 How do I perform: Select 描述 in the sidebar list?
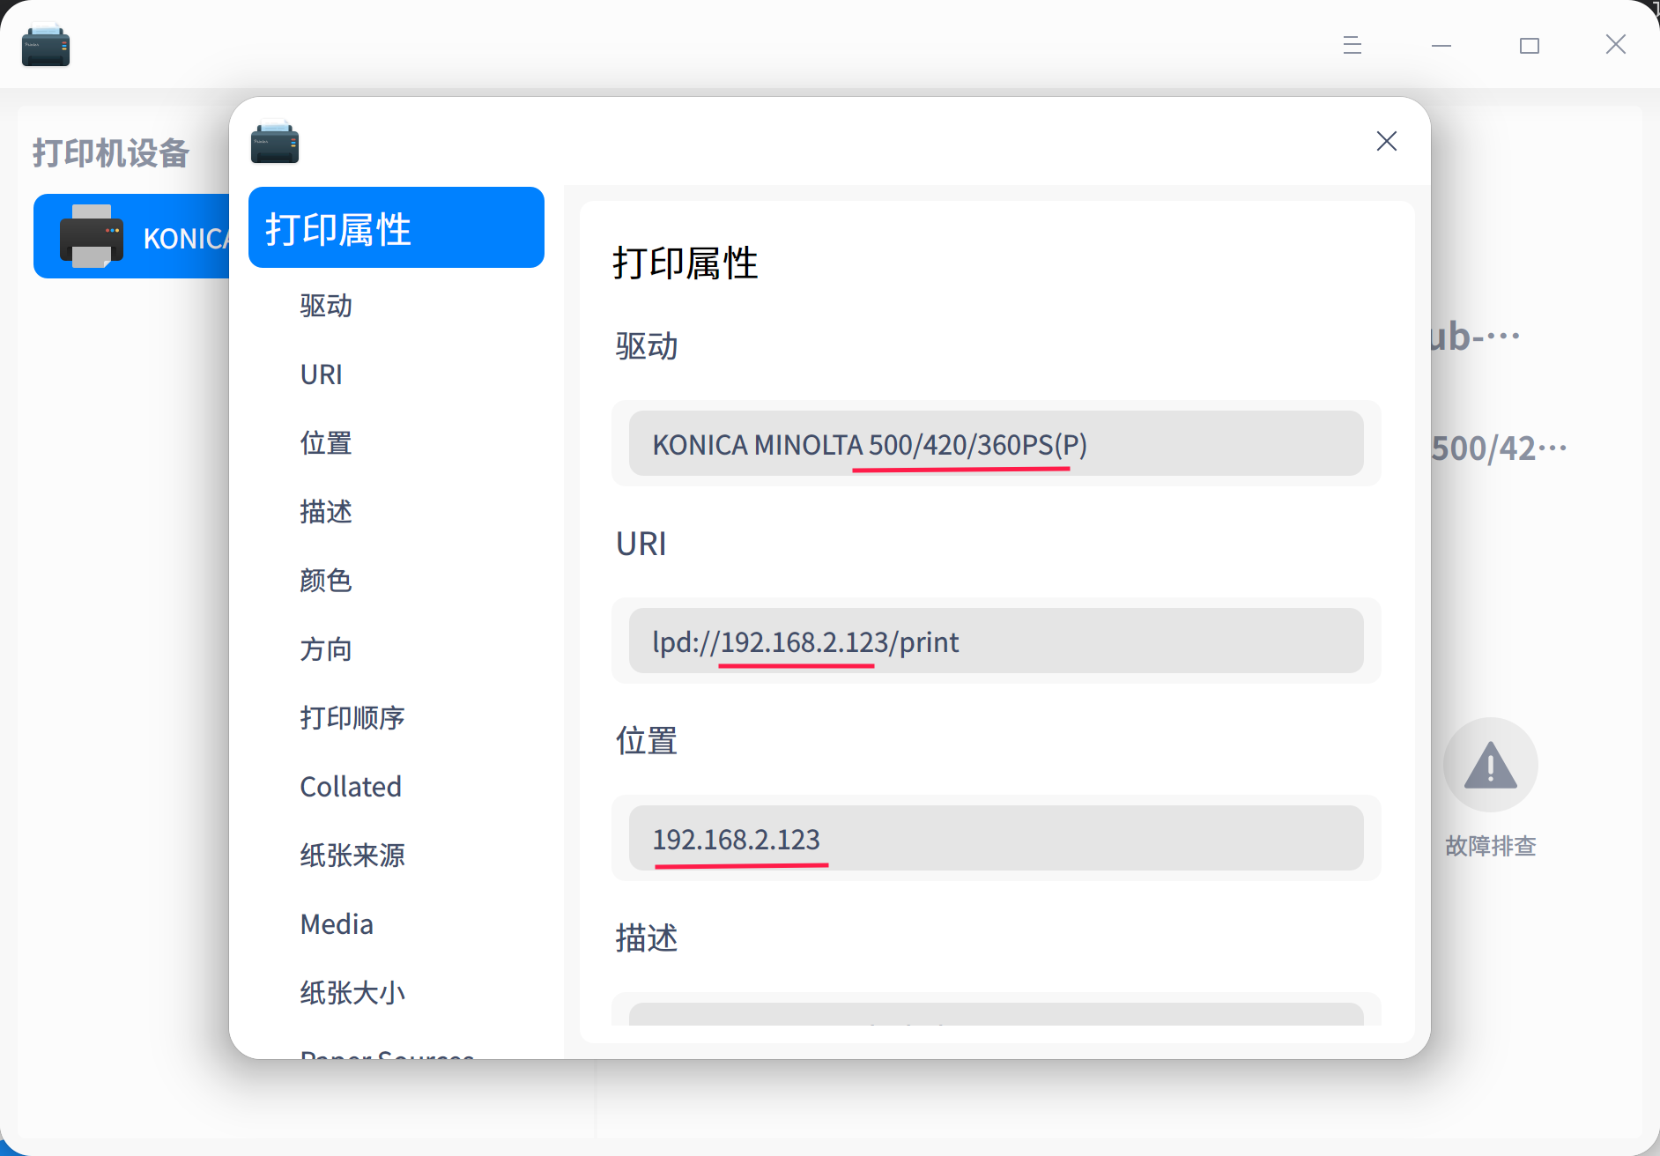click(x=326, y=512)
